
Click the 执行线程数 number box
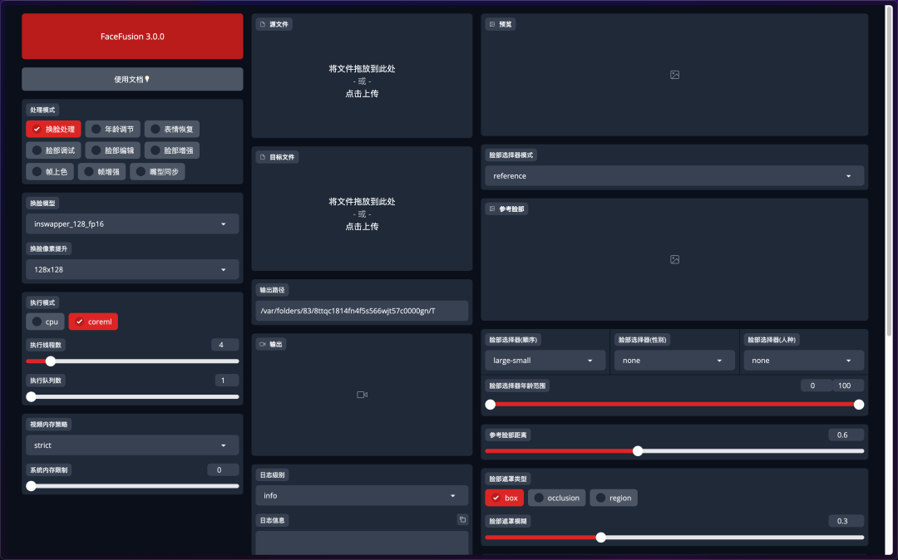[224, 345]
